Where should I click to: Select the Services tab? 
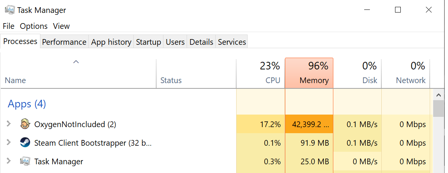[232, 42]
